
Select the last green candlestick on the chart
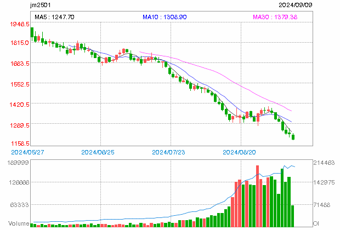click(293, 137)
